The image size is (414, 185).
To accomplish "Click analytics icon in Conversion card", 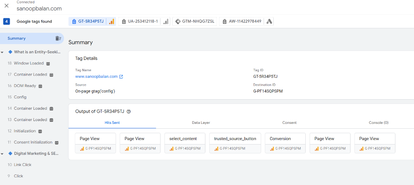I will (272, 149).
